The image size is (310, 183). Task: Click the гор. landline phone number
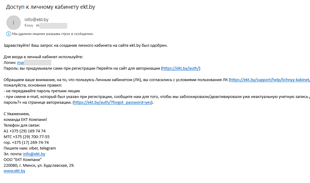pos(26,143)
